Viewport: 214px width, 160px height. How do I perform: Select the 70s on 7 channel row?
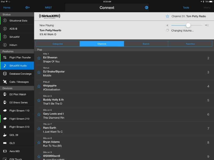pos(124,129)
